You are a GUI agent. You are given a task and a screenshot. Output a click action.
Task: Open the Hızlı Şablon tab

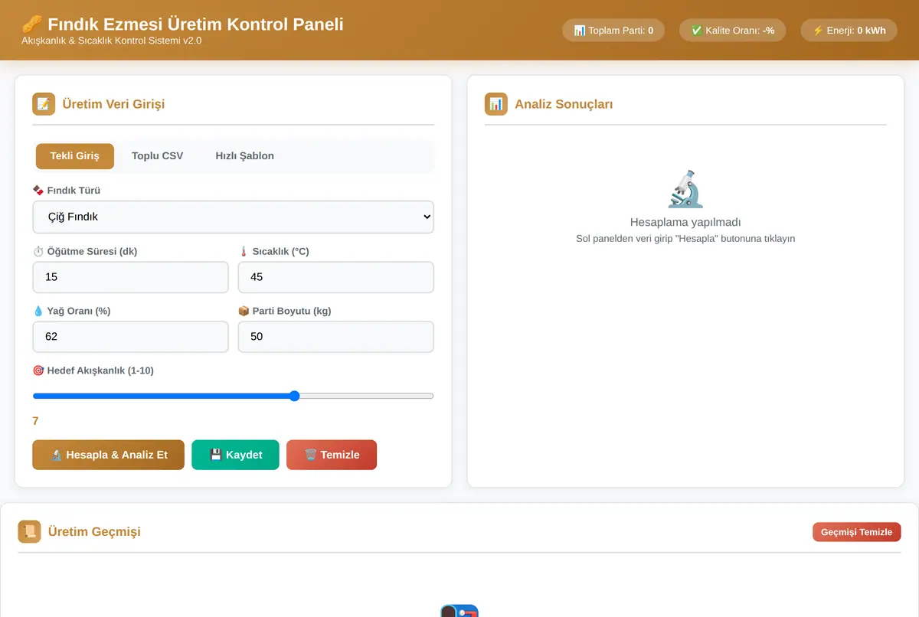245,156
